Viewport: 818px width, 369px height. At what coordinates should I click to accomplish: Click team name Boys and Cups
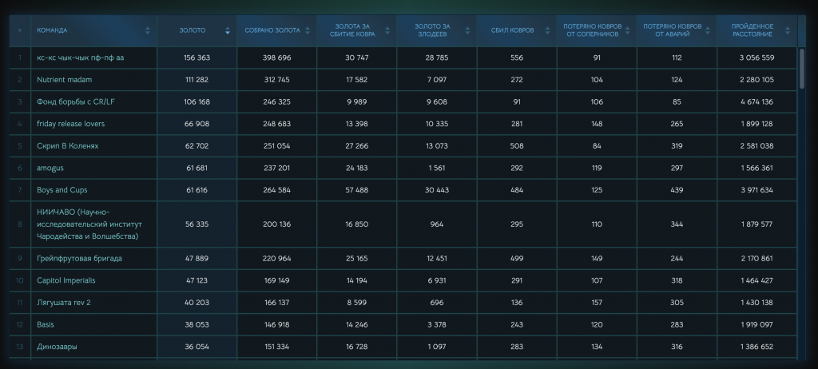point(62,190)
